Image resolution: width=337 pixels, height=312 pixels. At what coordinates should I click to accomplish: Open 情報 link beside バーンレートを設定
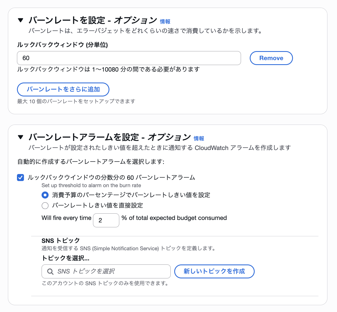tap(165, 21)
